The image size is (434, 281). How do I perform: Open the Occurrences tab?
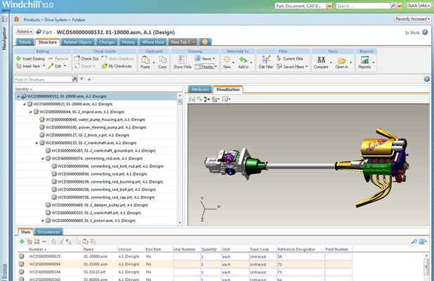pos(48,231)
